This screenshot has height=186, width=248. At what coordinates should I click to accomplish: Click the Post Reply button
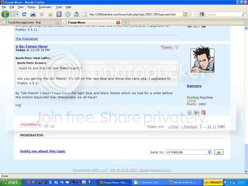tap(31, 125)
